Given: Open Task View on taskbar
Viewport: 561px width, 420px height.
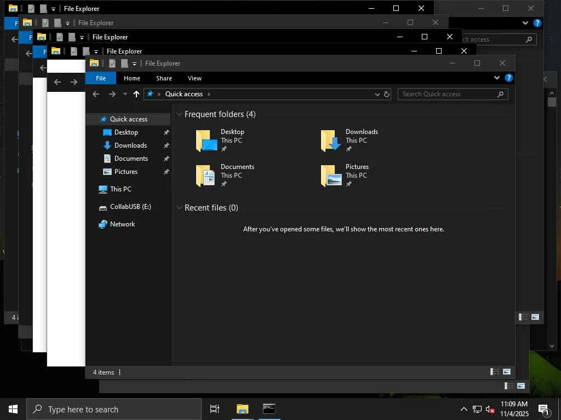Looking at the screenshot, I should click(214, 409).
